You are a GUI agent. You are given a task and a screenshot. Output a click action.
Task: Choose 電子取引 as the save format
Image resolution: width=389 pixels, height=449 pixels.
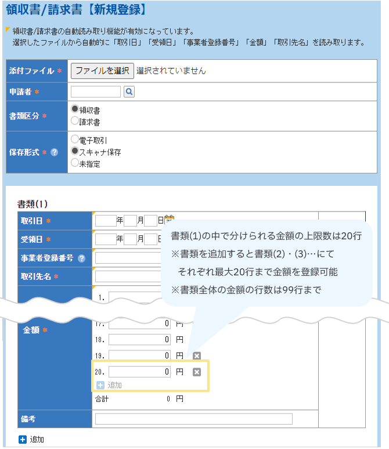point(74,139)
